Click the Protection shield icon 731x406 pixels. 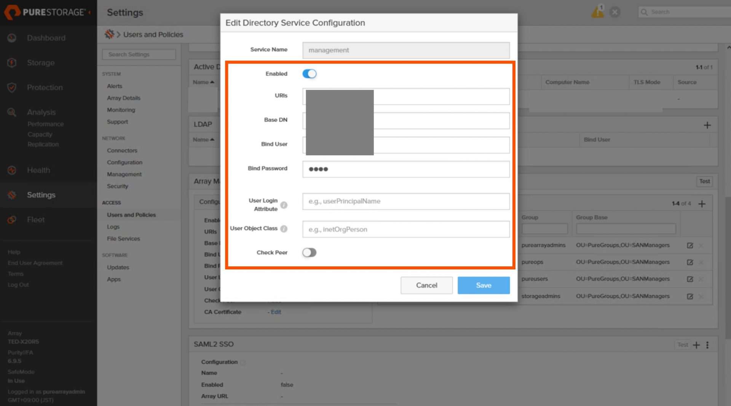[x=12, y=88]
